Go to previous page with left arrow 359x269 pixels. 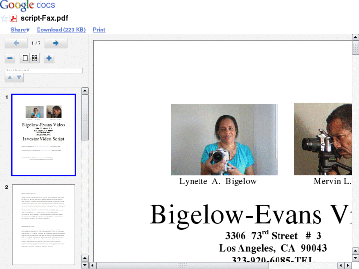[16, 43]
